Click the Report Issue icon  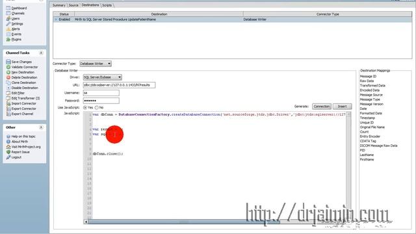(8, 152)
